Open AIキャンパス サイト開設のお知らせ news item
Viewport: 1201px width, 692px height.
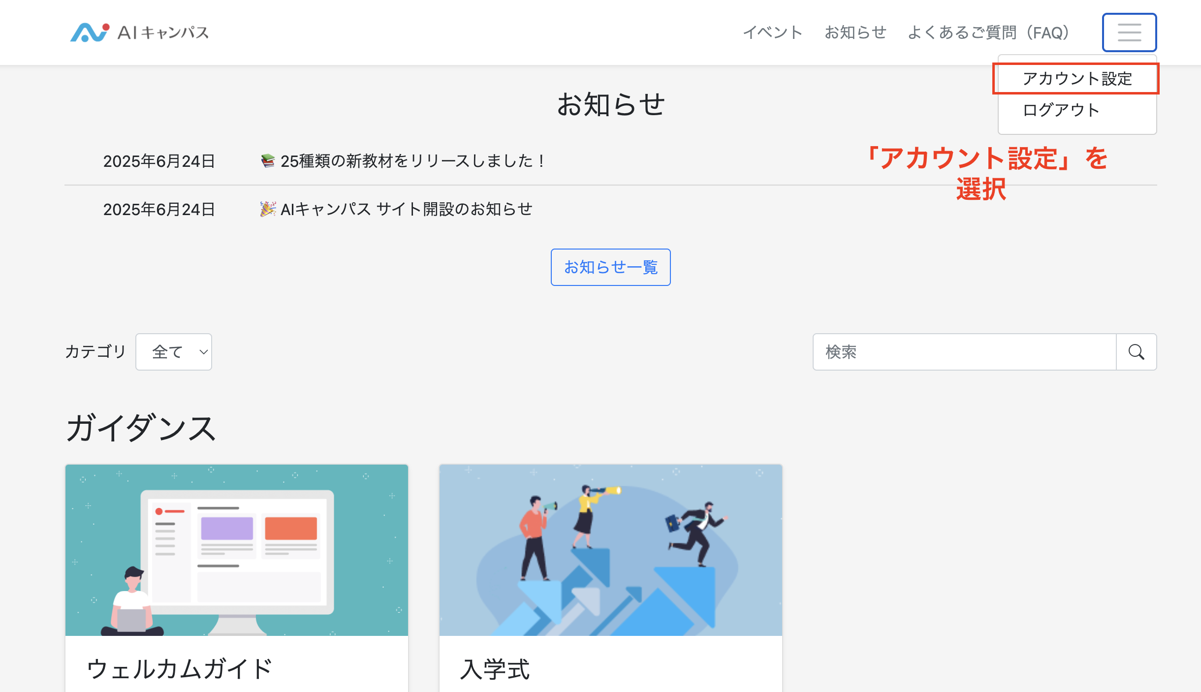click(x=406, y=209)
